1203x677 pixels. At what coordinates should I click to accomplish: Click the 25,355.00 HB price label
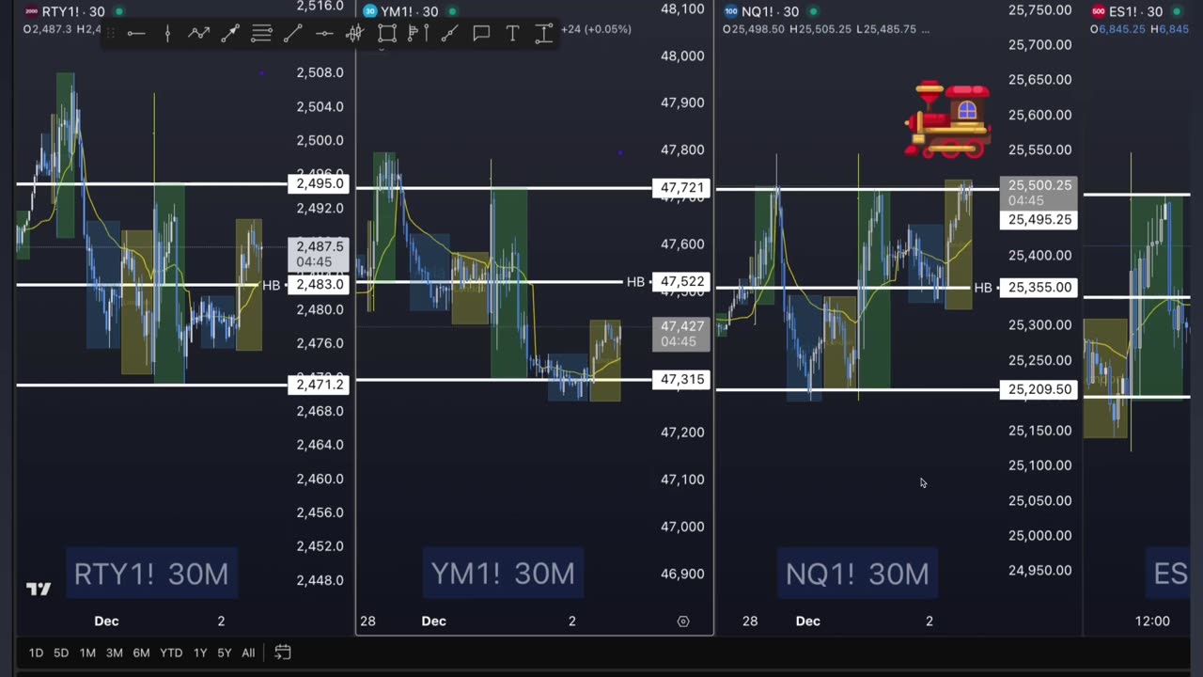click(x=1039, y=288)
